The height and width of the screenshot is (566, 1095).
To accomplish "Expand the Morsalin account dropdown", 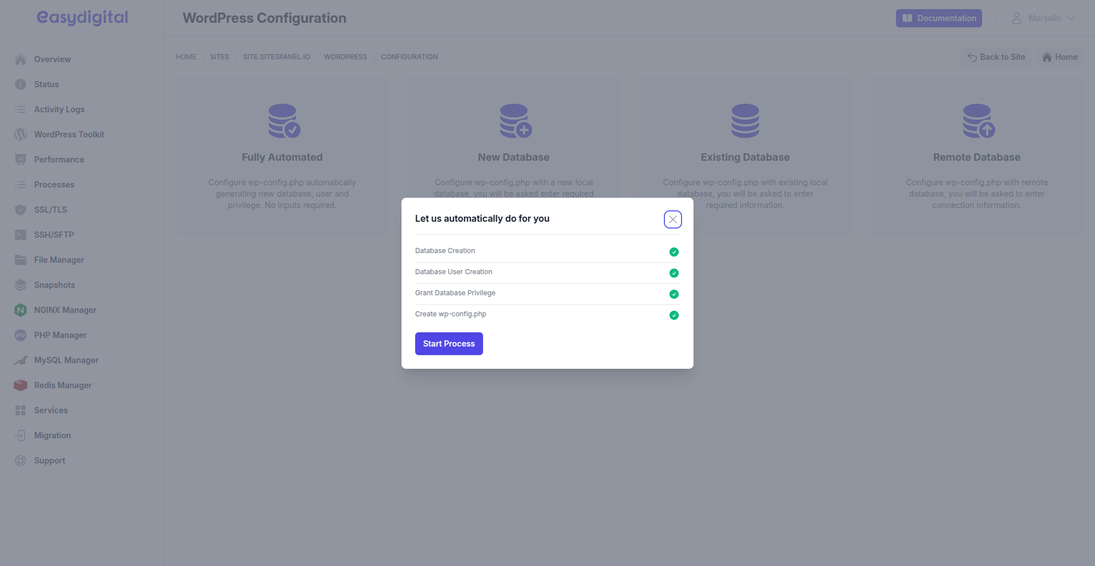I will 1044,18.
